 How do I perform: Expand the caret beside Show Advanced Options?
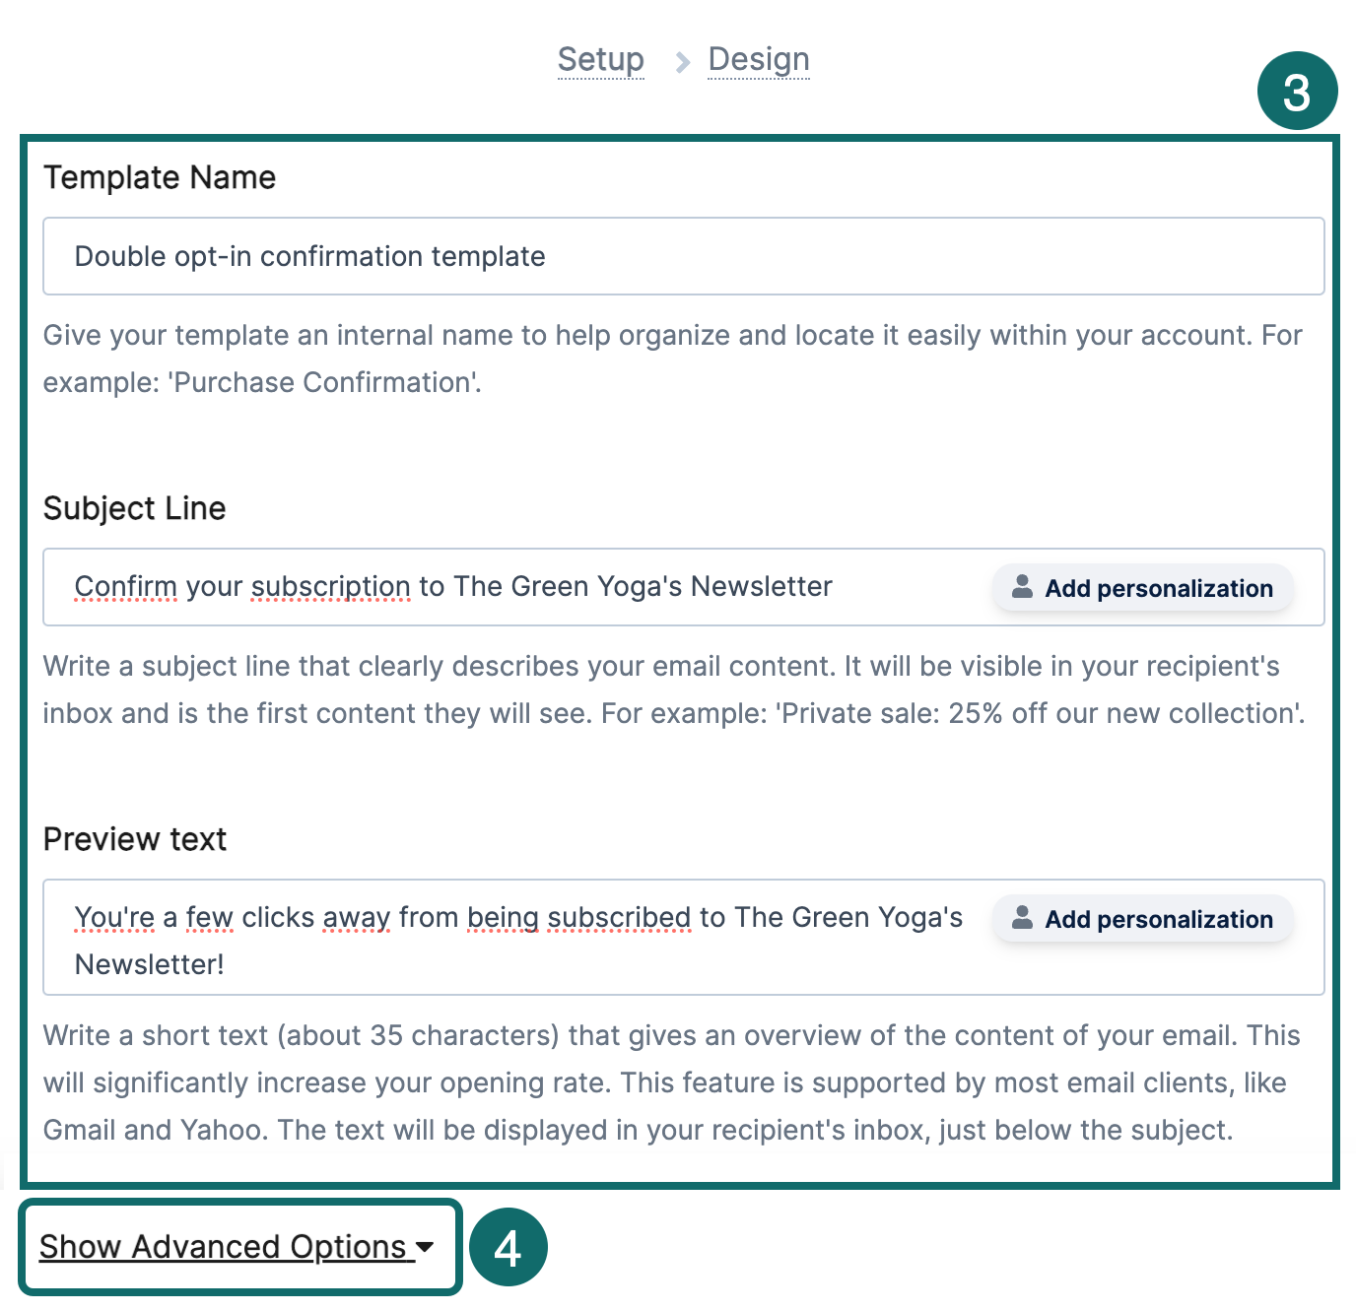[426, 1247]
